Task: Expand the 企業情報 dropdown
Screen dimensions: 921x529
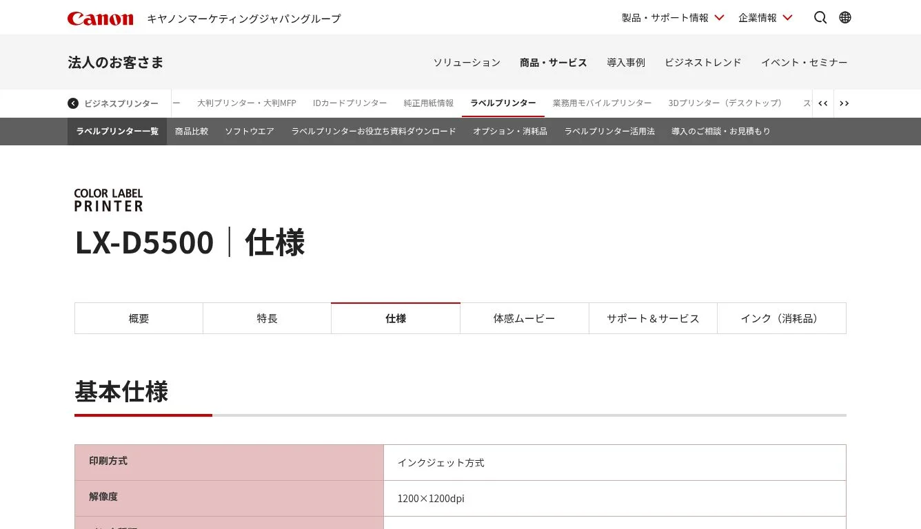Action: 765,17
